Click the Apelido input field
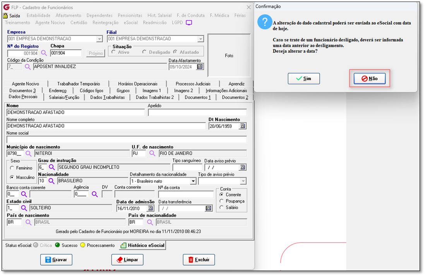Image resolution: width=425 pixels, height=276 pixels. pos(197,112)
